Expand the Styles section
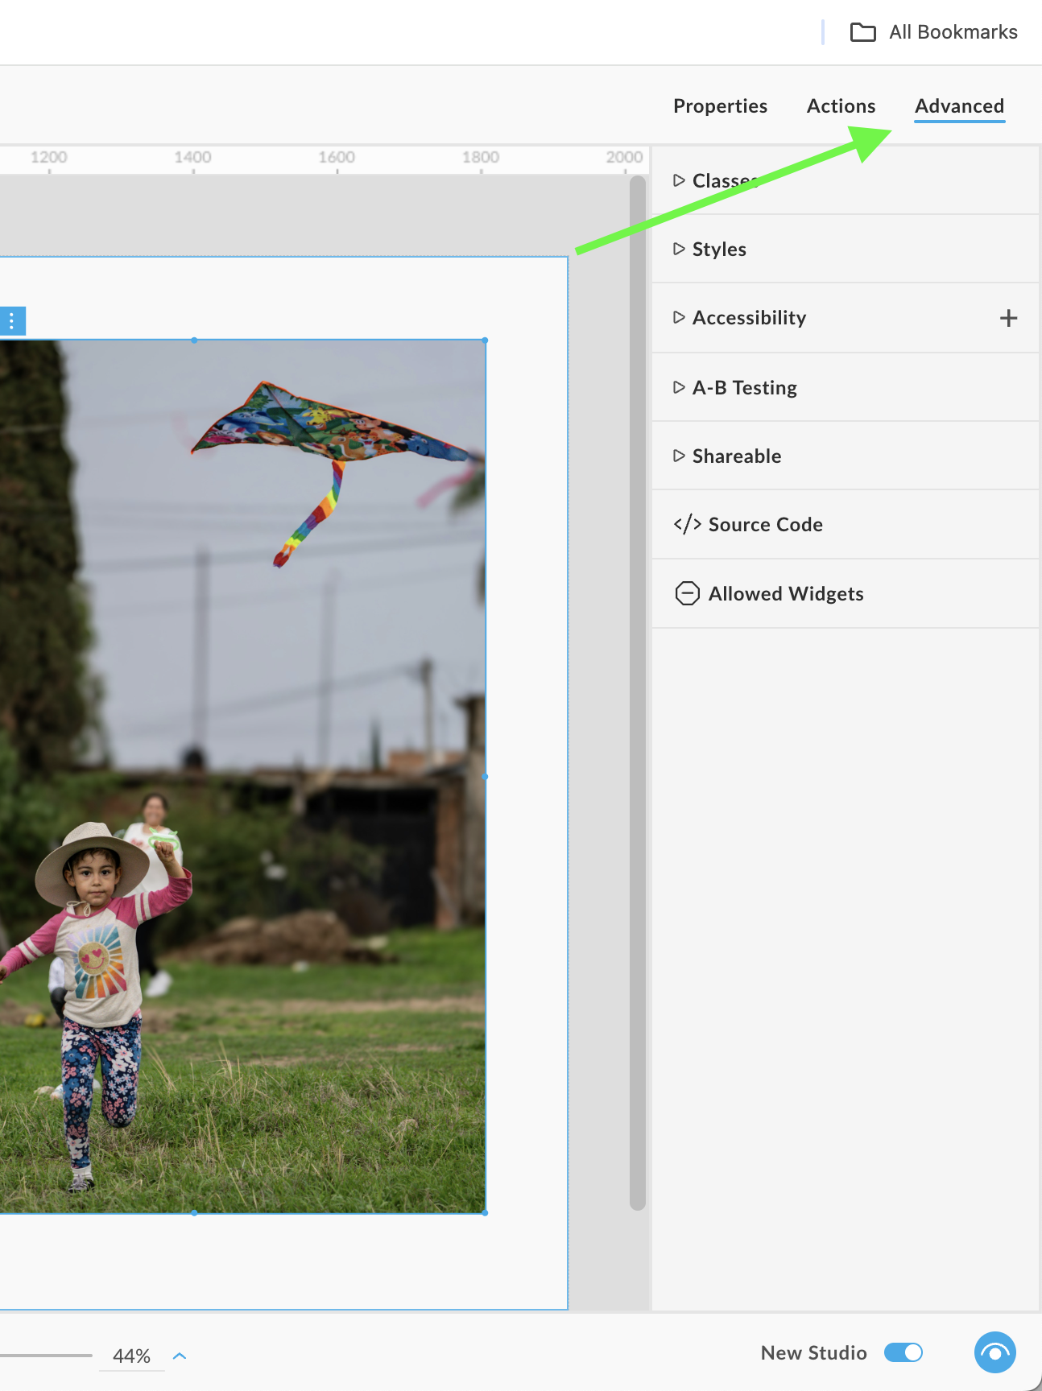The height and width of the screenshot is (1391, 1042). tap(846, 249)
